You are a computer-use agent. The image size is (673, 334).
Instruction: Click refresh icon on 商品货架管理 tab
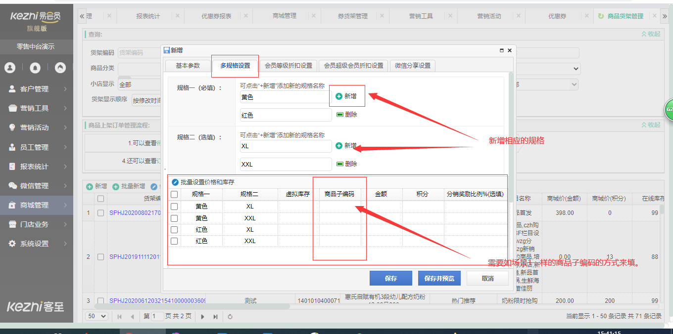pyautogui.click(x=601, y=16)
